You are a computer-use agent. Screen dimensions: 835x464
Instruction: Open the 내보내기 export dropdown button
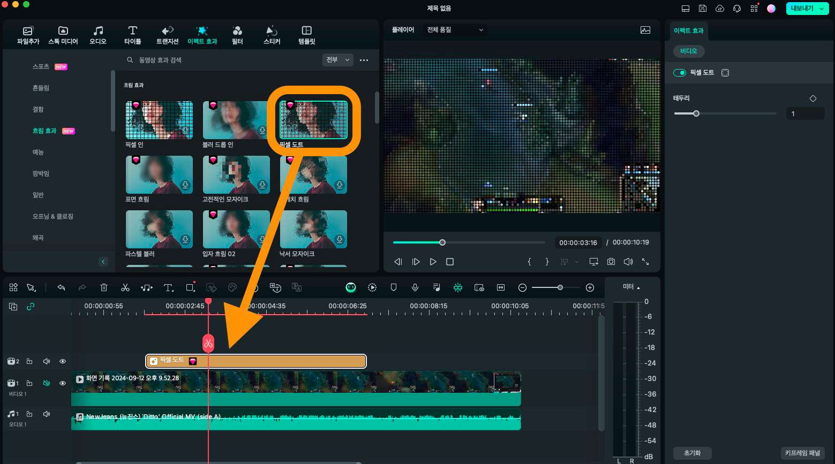click(808, 9)
